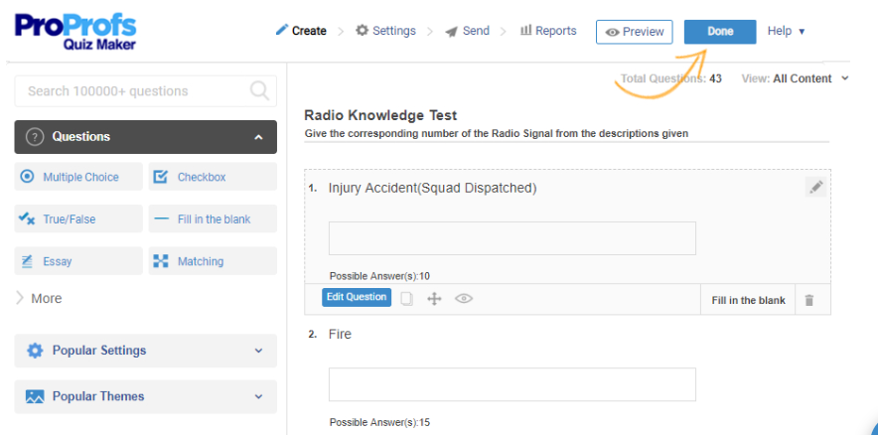Image resolution: width=878 pixels, height=435 pixels.
Task: Delete question 1 using trash icon
Action: point(808,300)
